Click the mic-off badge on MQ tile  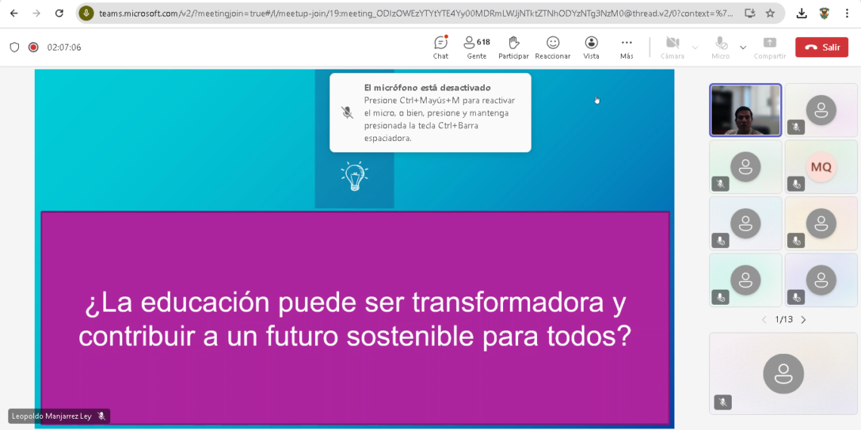(x=795, y=184)
